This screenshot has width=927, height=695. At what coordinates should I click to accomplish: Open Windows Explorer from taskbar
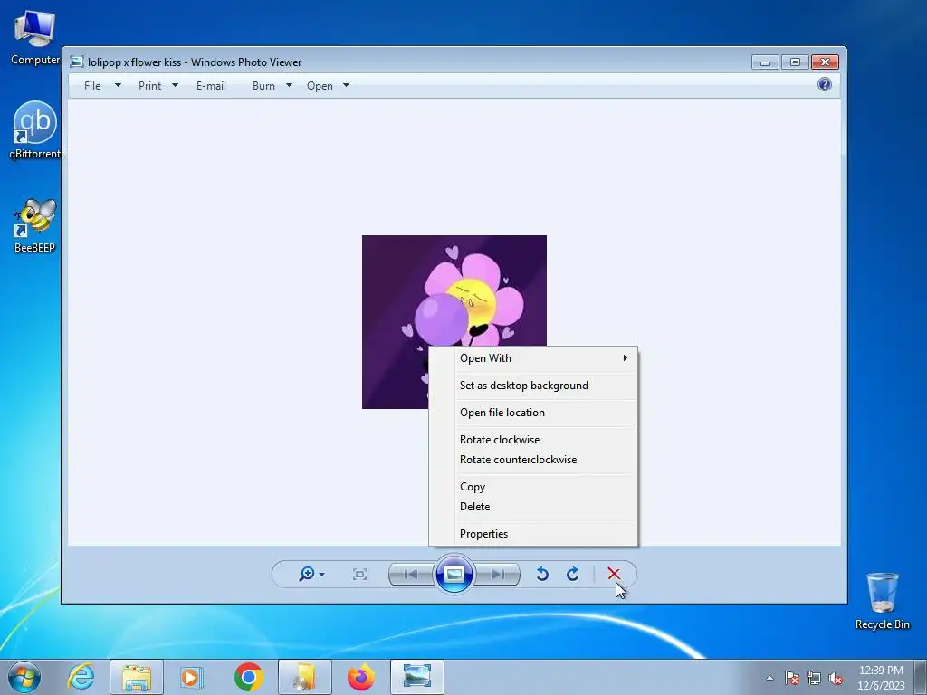pyautogui.click(x=137, y=677)
